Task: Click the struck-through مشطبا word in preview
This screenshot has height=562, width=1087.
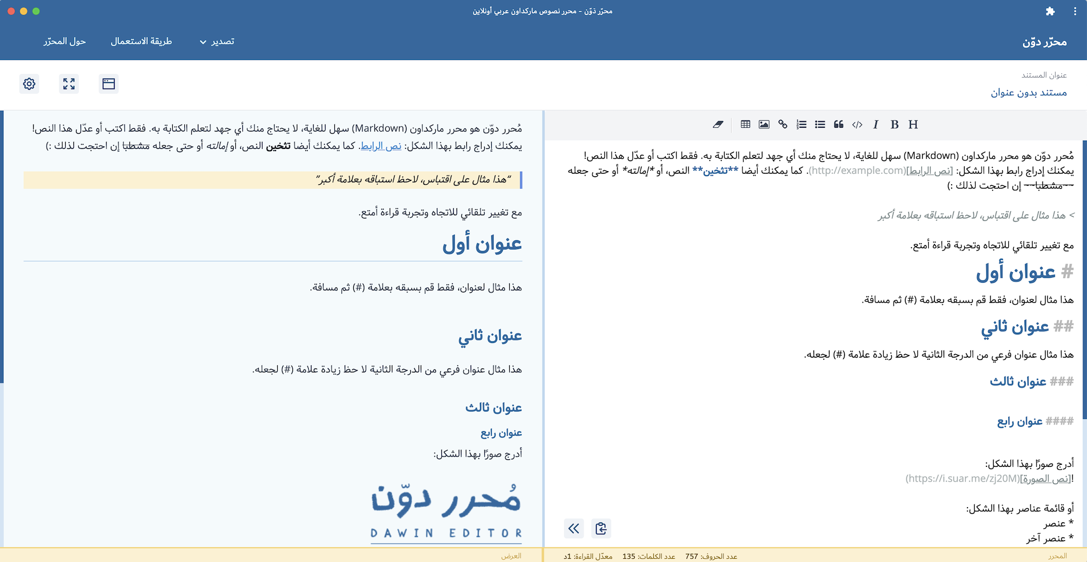Action: pyautogui.click(x=136, y=146)
